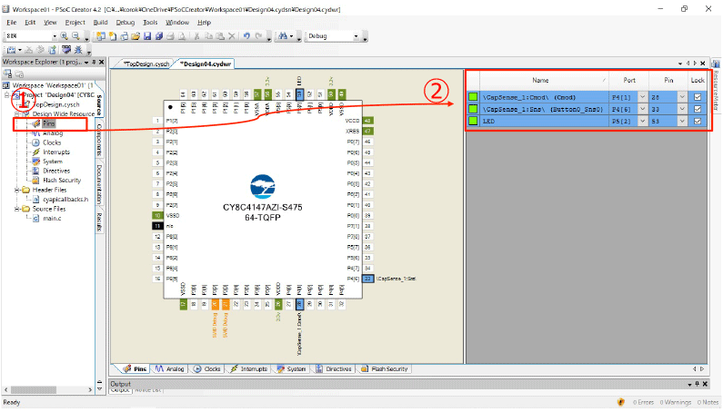The width and height of the screenshot is (723, 412).
Task: Click green swatch beside CapSense Cmod row
Action: pyautogui.click(x=473, y=97)
